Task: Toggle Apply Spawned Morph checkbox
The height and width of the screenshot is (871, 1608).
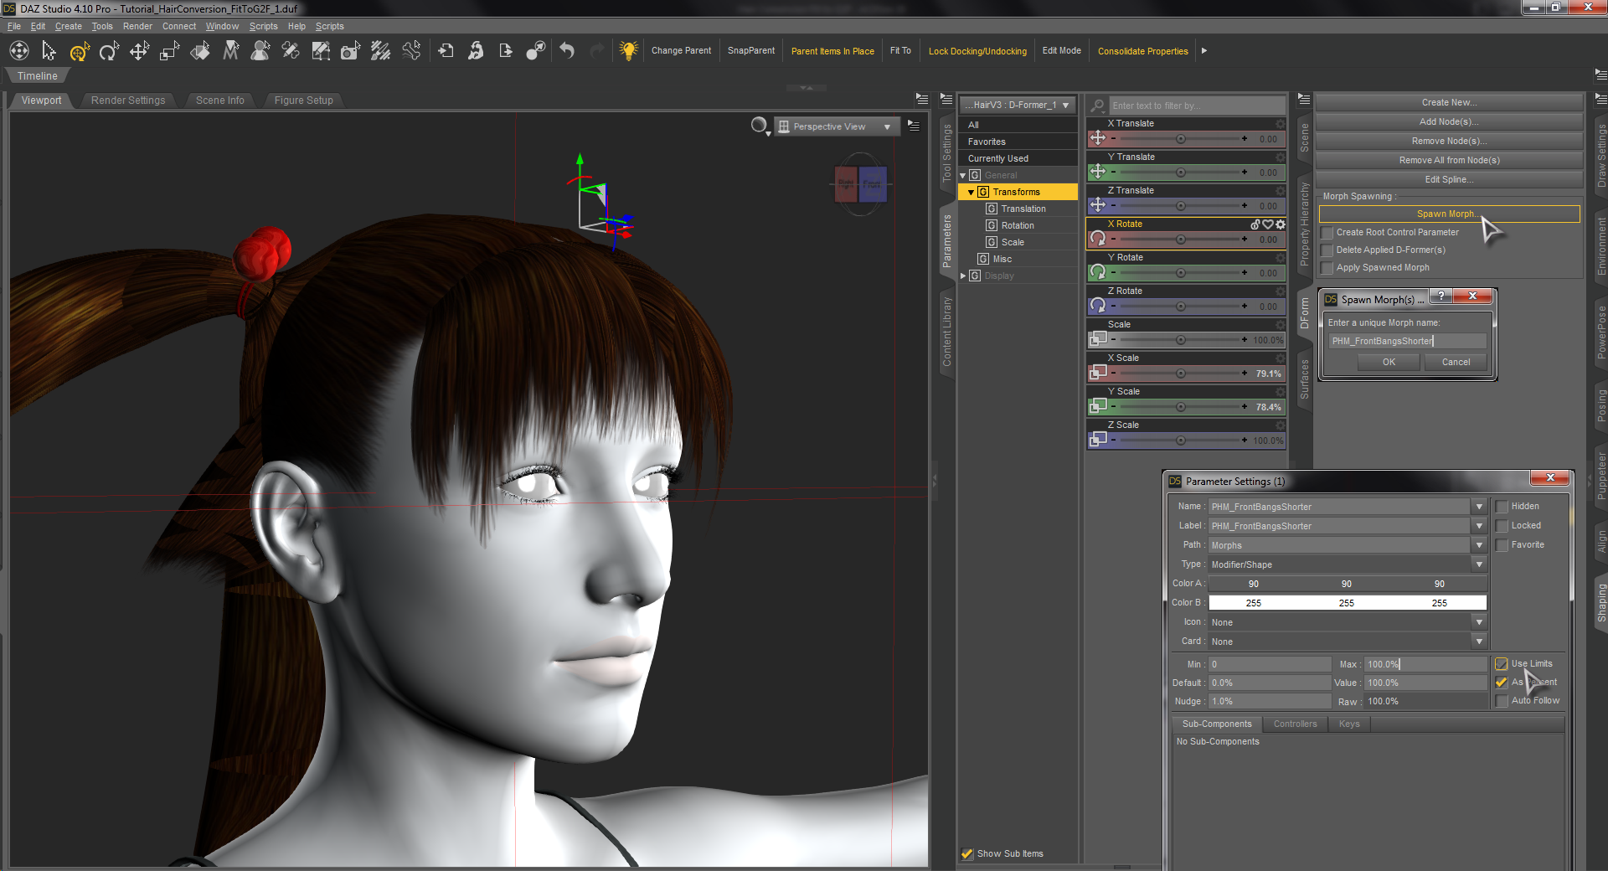Action: point(1327,268)
